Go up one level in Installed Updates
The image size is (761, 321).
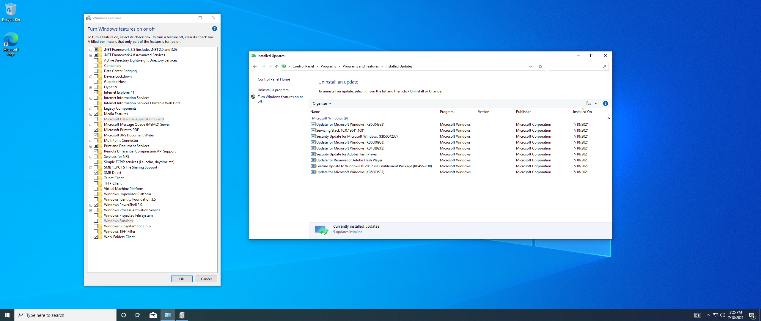point(277,66)
